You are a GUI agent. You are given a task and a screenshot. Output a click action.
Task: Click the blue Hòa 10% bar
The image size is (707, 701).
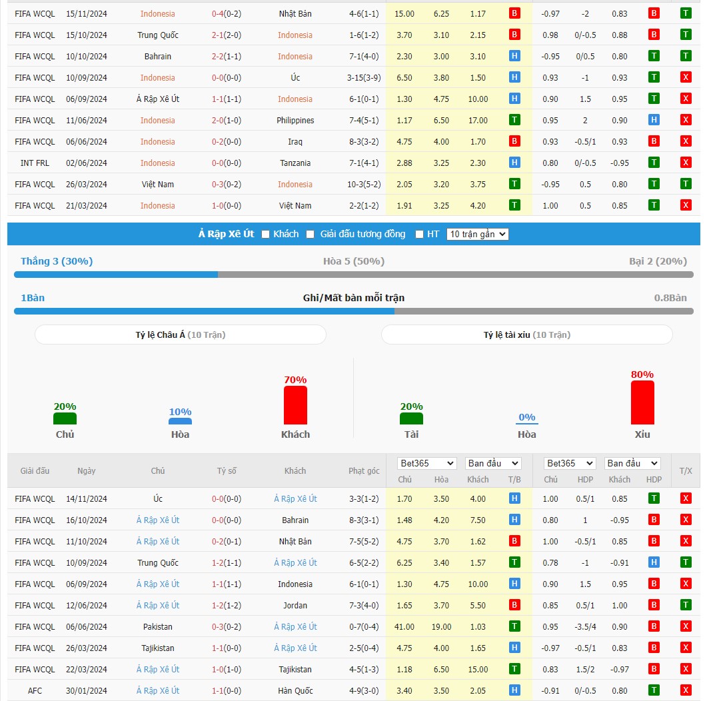point(181,422)
